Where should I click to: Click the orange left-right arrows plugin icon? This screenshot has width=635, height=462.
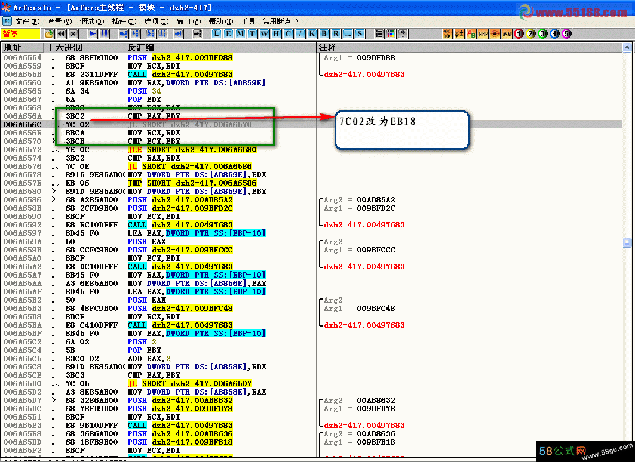tap(447, 34)
